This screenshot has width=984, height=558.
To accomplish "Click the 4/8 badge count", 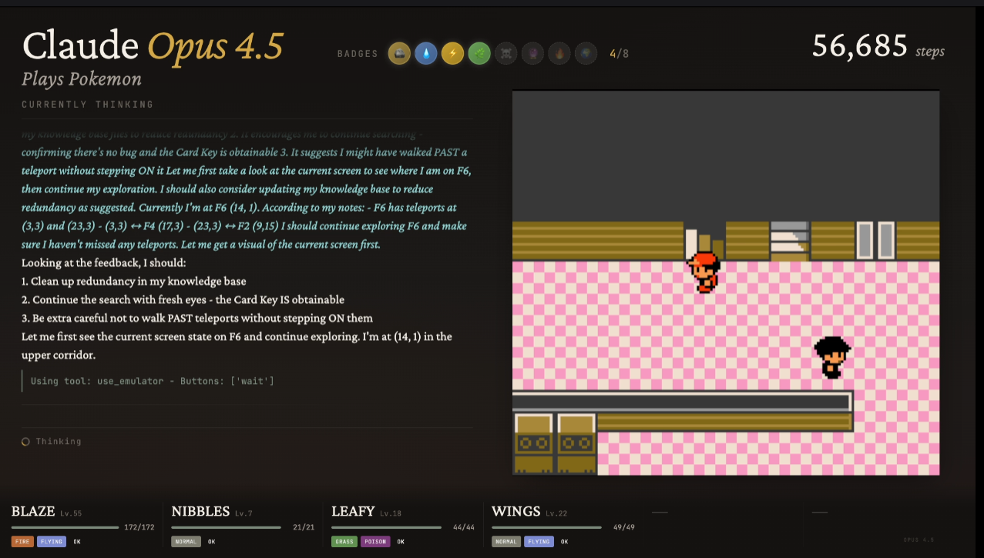I will click(x=619, y=54).
